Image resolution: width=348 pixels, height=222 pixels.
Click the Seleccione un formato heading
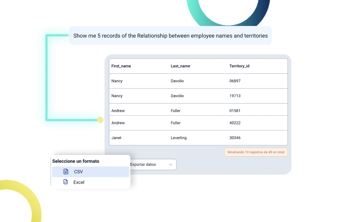coord(76,161)
